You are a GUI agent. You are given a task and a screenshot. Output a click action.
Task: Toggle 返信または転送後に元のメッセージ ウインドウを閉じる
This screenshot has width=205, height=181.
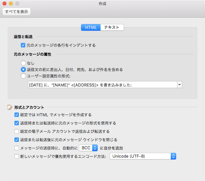click(17, 140)
